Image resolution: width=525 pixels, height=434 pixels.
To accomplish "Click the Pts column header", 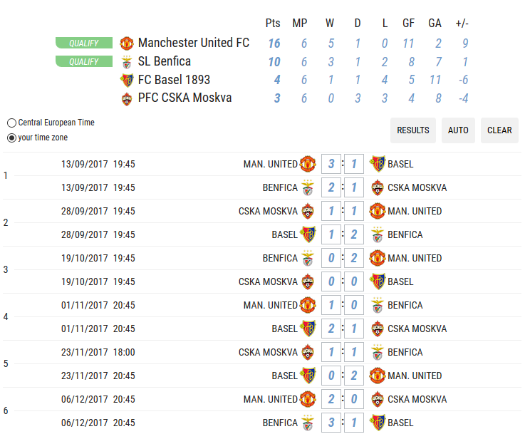I will coord(273,23).
